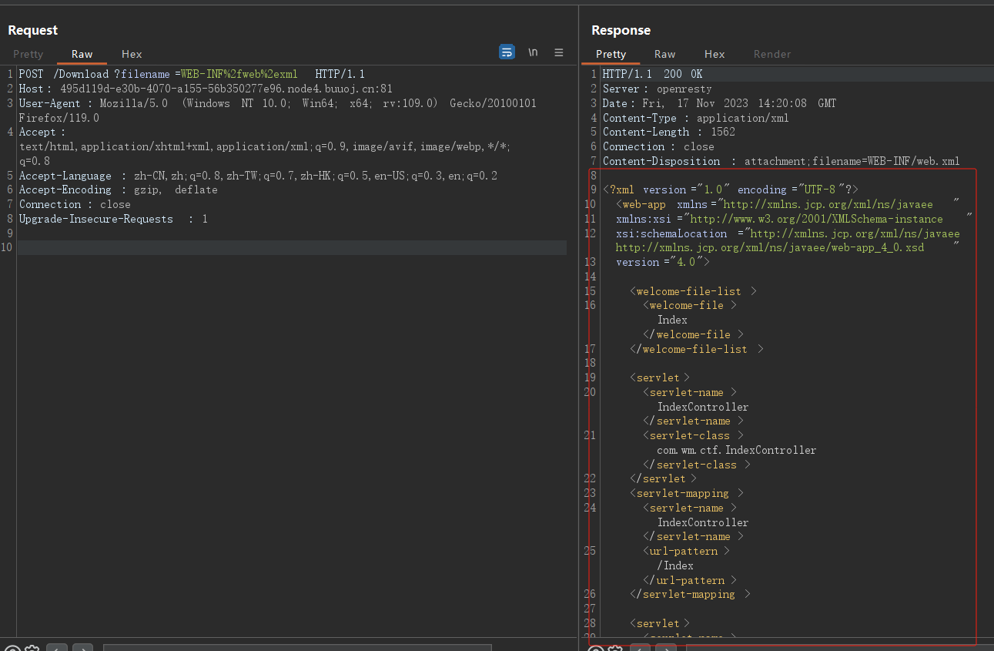Click the Firefox/119.0 continuation line
The width and height of the screenshot is (994, 651).
click(59, 118)
